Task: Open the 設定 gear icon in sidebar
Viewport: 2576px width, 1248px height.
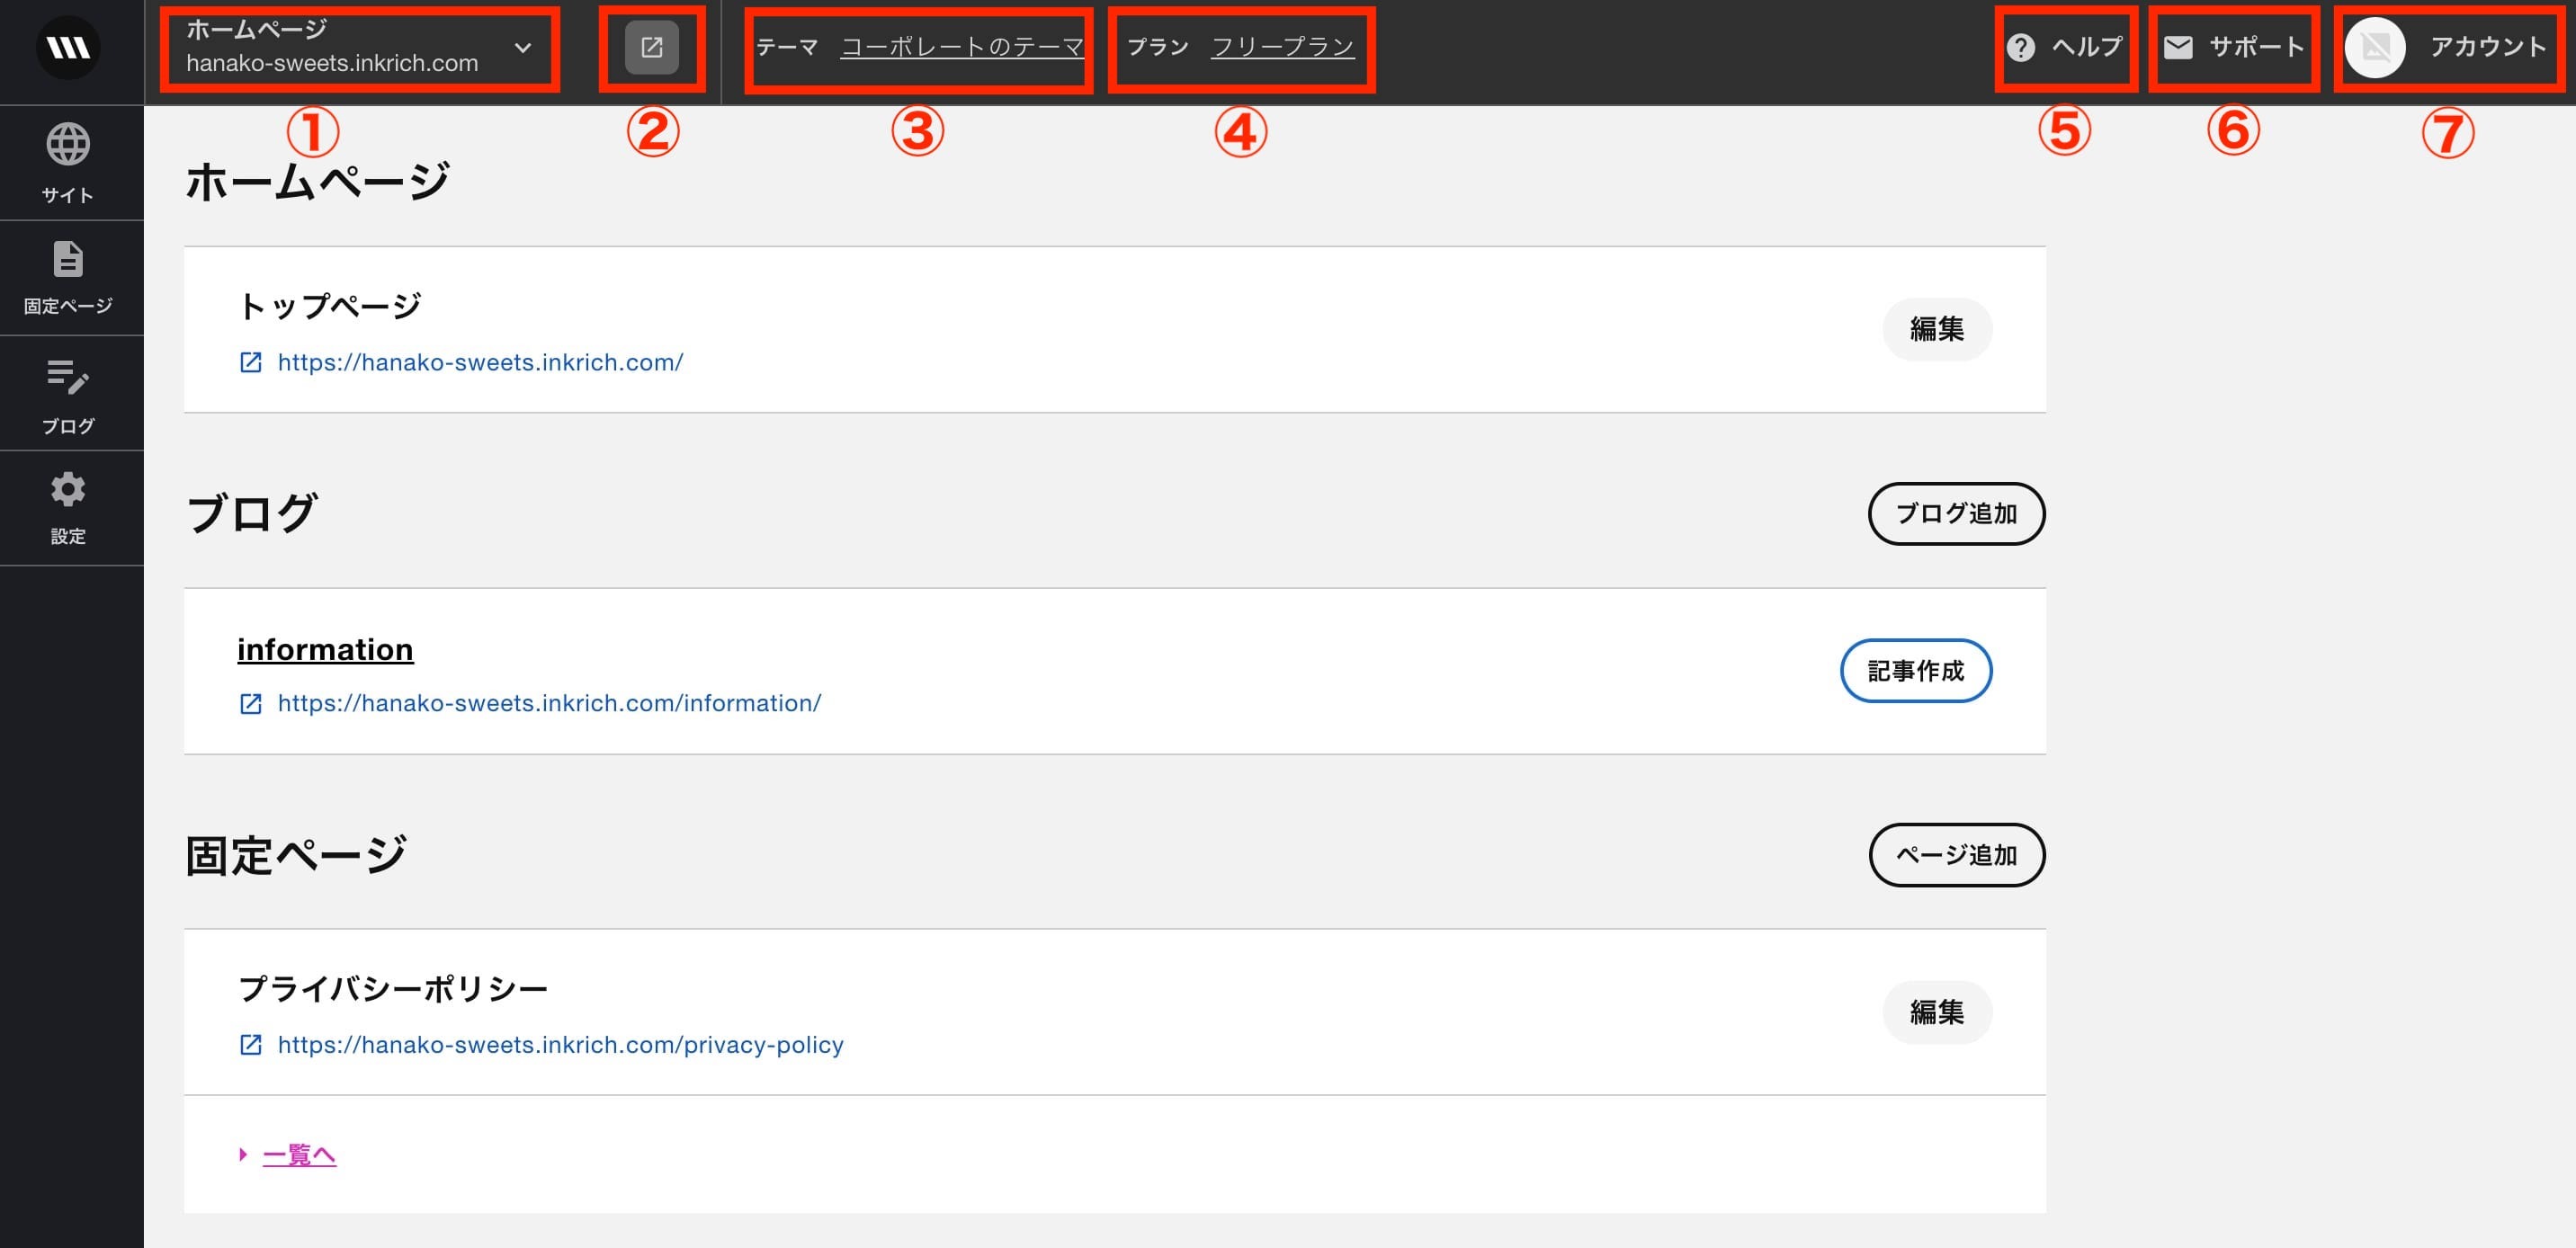Action: [x=68, y=489]
